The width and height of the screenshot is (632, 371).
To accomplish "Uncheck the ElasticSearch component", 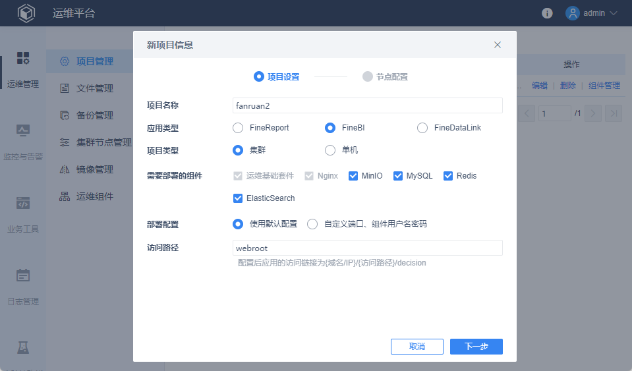I will pyautogui.click(x=238, y=198).
